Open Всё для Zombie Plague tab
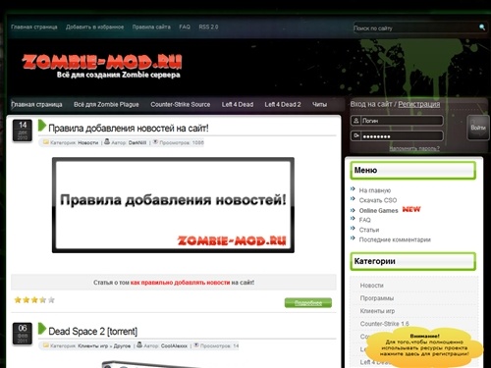The height and width of the screenshot is (368, 491). pyautogui.click(x=106, y=105)
